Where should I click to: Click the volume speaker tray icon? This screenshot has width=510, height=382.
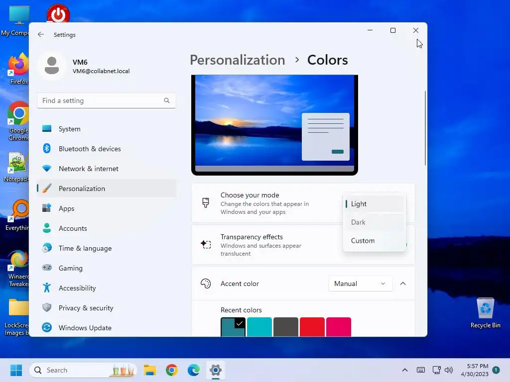[449, 370]
